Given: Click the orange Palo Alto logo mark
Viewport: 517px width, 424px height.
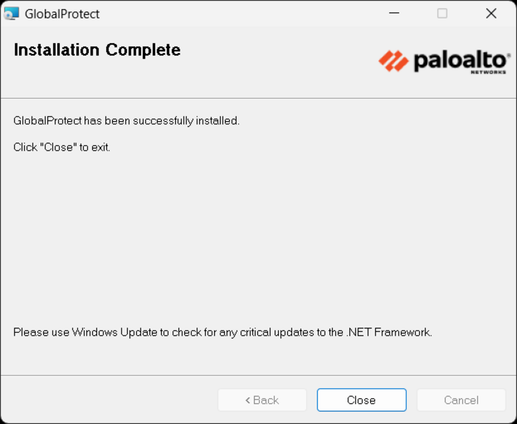Looking at the screenshot, I should point(394,61).
